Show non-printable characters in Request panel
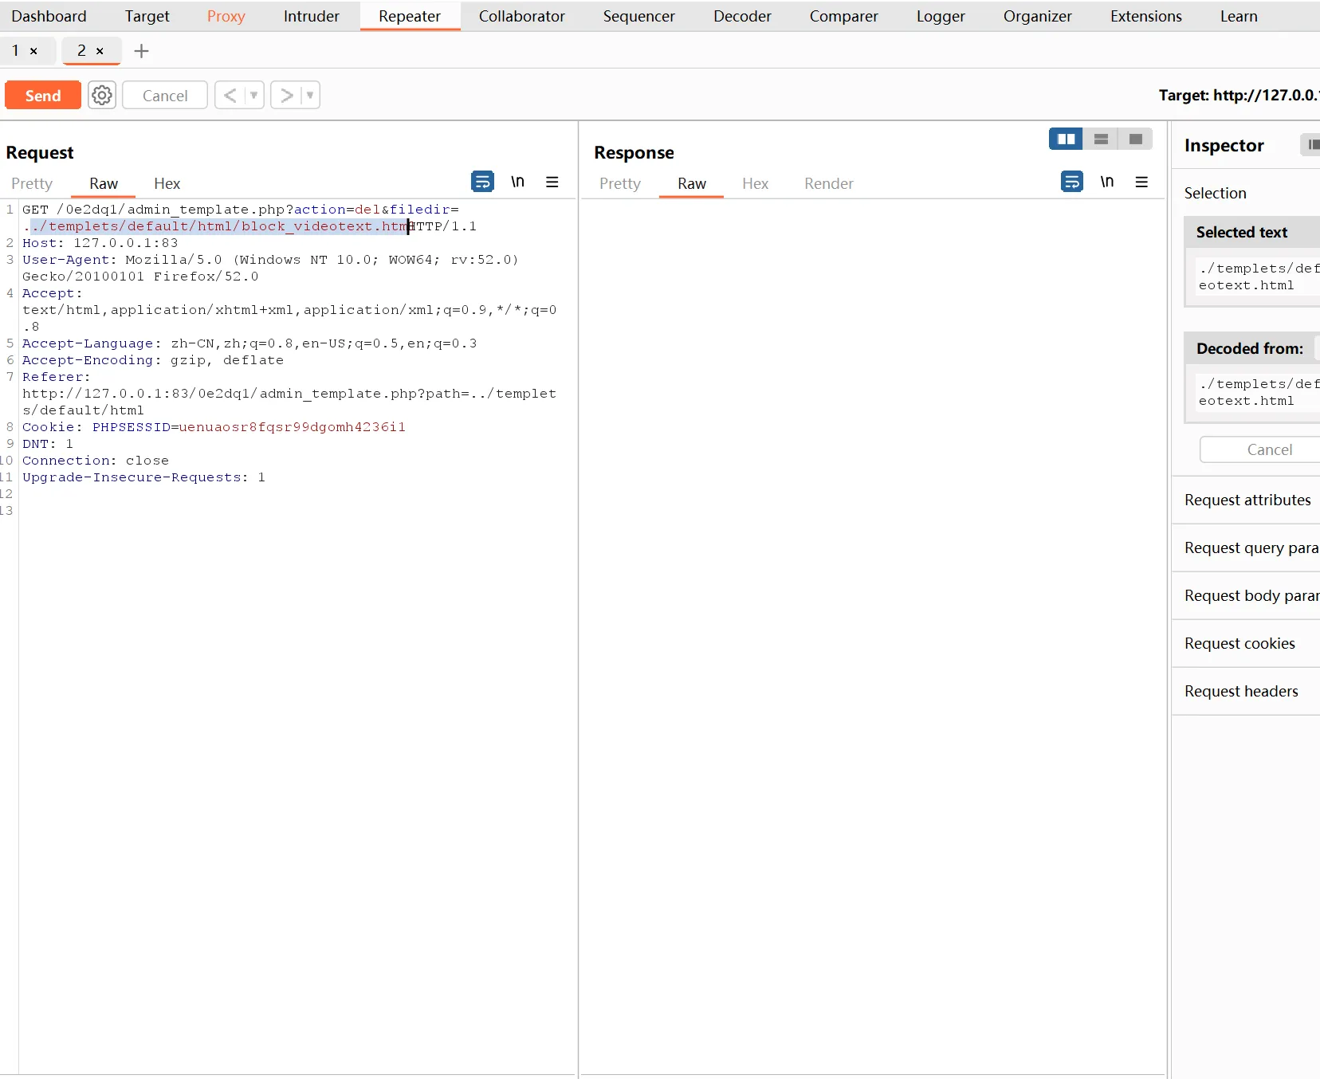Screen dimensions: 1320x1079 pos(517,182)
